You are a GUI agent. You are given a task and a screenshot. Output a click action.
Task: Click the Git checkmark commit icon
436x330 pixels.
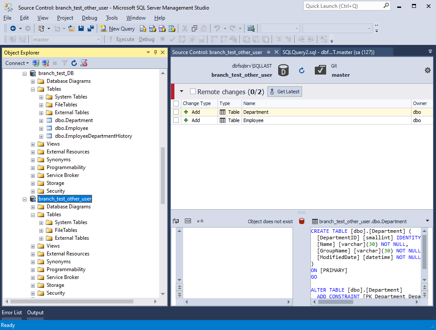click(320, 70)
